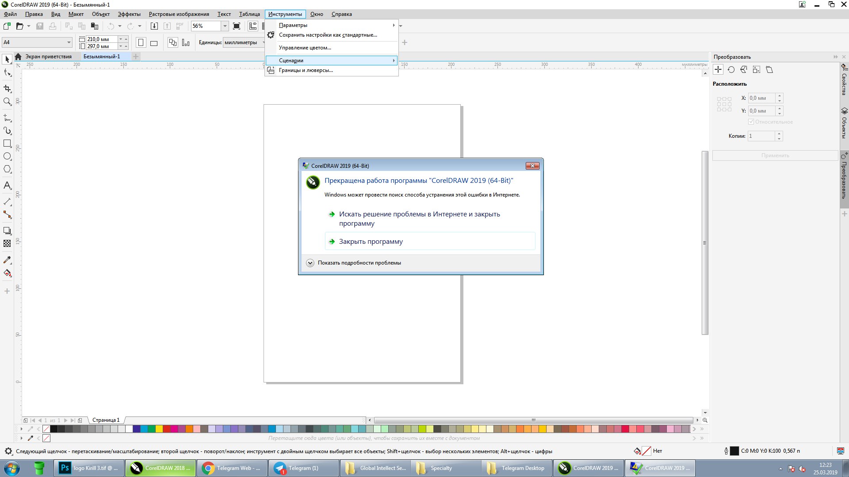Screen dimensions: 849x477
Task: Select the Drop Shadow tool
Action: (7, 231)
